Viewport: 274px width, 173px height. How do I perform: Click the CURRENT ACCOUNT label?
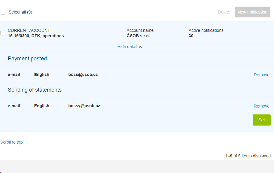[x=29, y=30]
